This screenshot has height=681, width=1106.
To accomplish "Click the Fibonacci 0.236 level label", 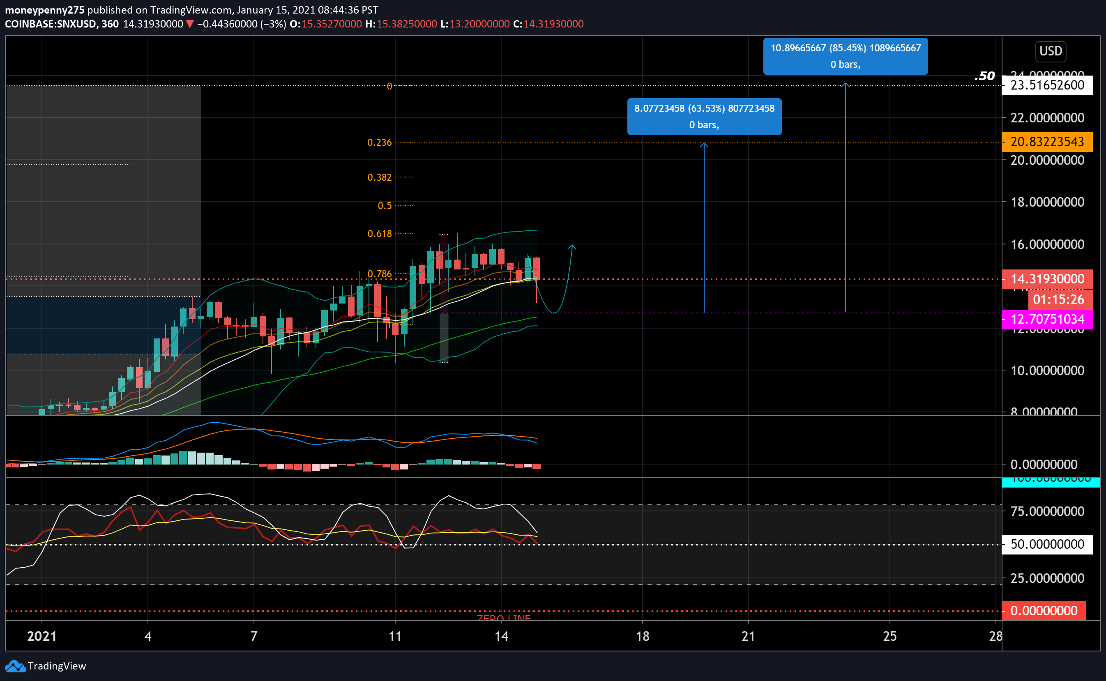I will [379, 143].
